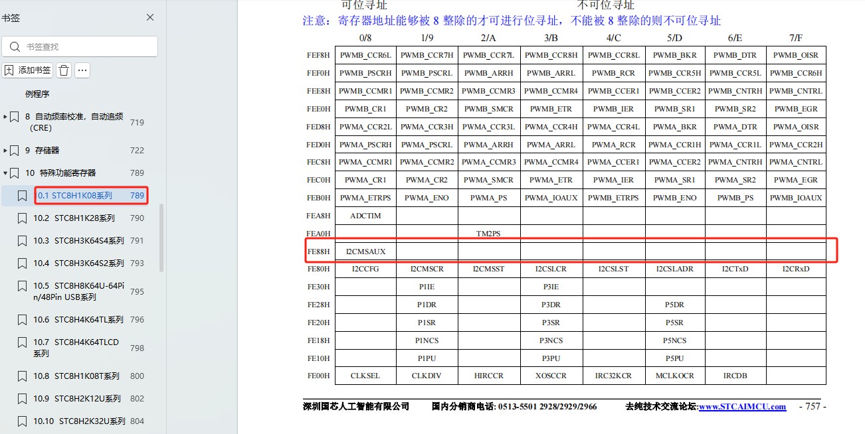
Task: Click bookmark icon beside 10.6 STC8H4K64TL
Action: pos(23,319)
